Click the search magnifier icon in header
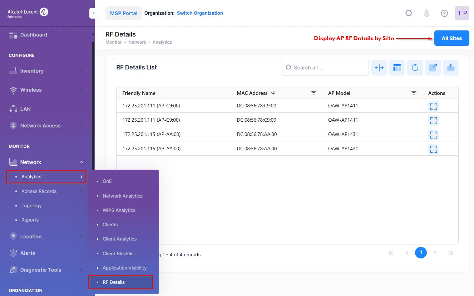 point(409,13)
